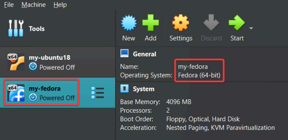This screenshot has height=140, width=288.
Task: Click the Base Memory label
Action: 140,102
